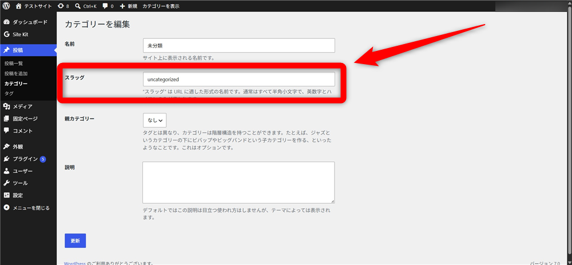Click the ダッシュボード gauge icon
Screen dimensions: 572x265
(6, 22)
